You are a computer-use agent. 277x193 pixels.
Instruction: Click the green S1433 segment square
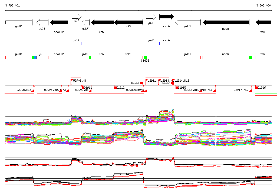[x=146, y=57]
